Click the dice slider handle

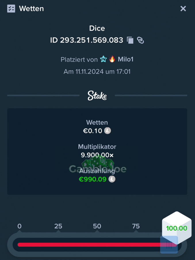[x=169, y=245]
